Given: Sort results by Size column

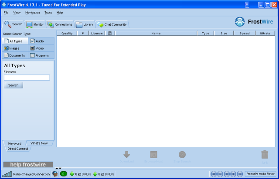Looking at the screenshot, I should coord(224,33).
